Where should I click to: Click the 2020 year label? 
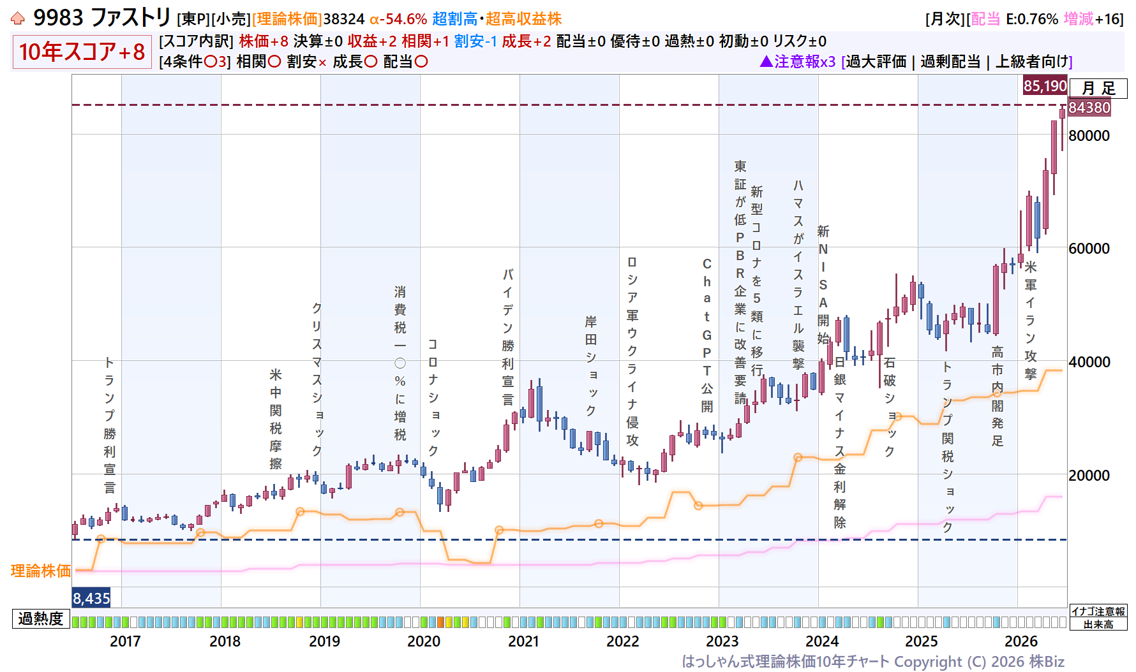coord(424,641)
